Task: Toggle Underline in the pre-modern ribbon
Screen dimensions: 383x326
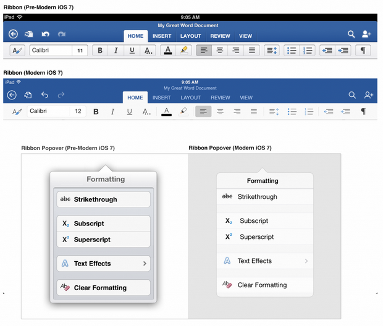Action: coord(132,51)
